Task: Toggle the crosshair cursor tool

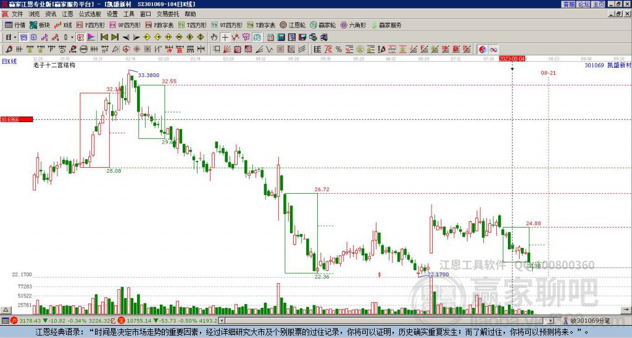Action: 225,37
